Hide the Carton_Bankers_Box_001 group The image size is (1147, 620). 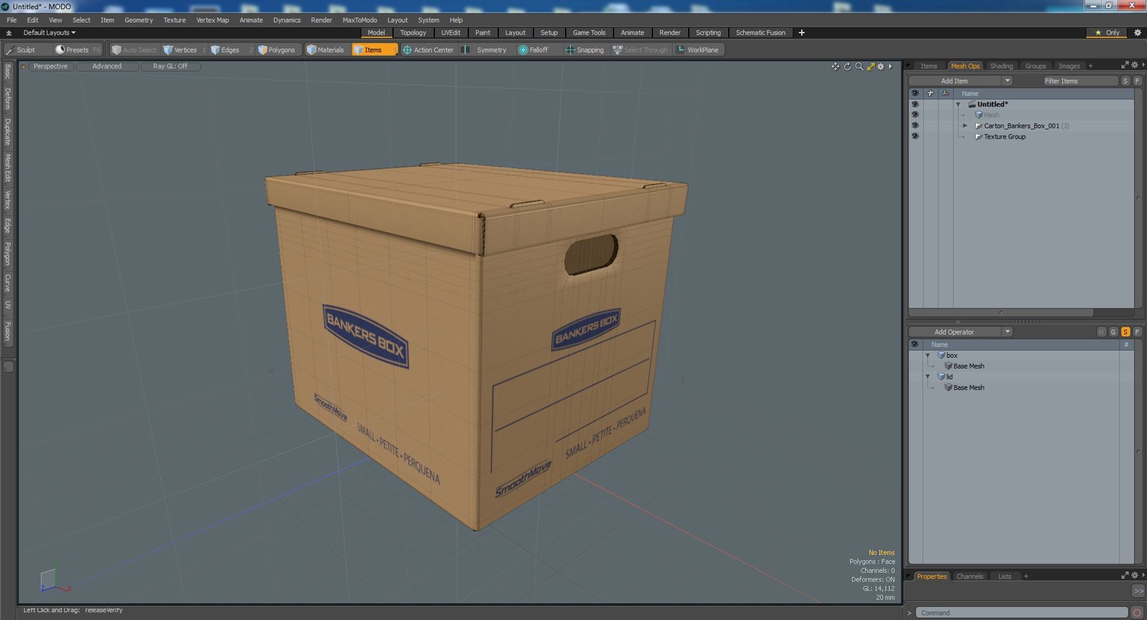coord(915,125)
